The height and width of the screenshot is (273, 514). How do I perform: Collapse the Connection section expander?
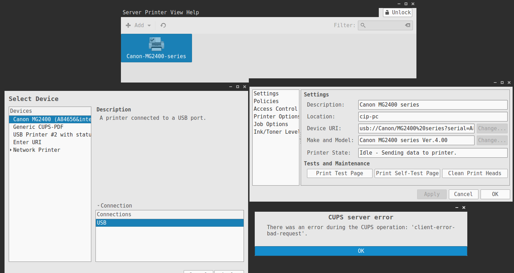pos(99,206)
